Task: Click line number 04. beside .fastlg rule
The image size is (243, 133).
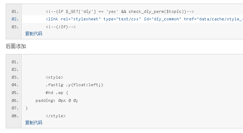Action: 15,85
